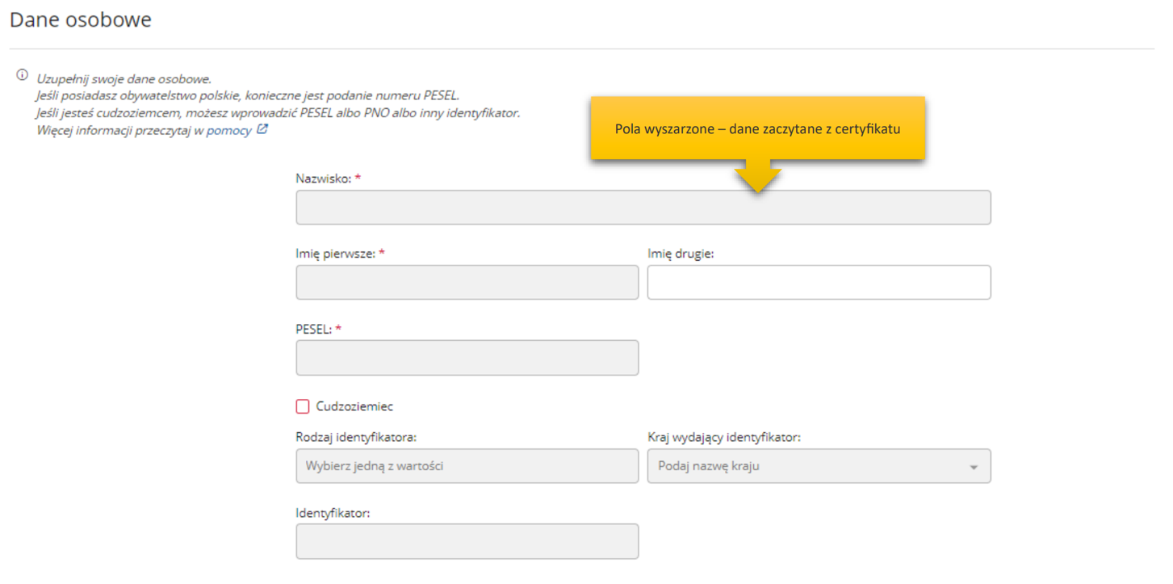The width and height of the screenshot is (1173, 584).
Task: Click the Podaj nazwę kraju combo box
Action: [819, 466]
